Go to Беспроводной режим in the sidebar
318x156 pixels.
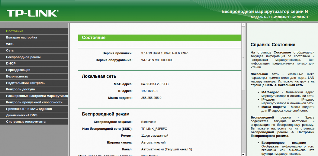point(34,57)
